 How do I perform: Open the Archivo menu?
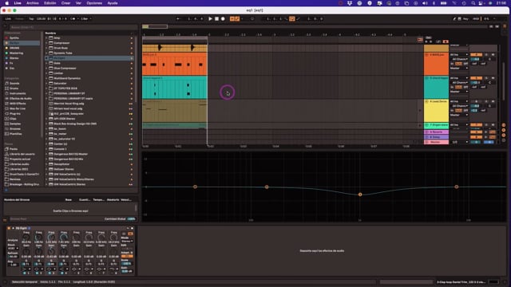(32, 3)
